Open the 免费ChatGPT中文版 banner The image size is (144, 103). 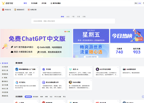tap(36, 43)
